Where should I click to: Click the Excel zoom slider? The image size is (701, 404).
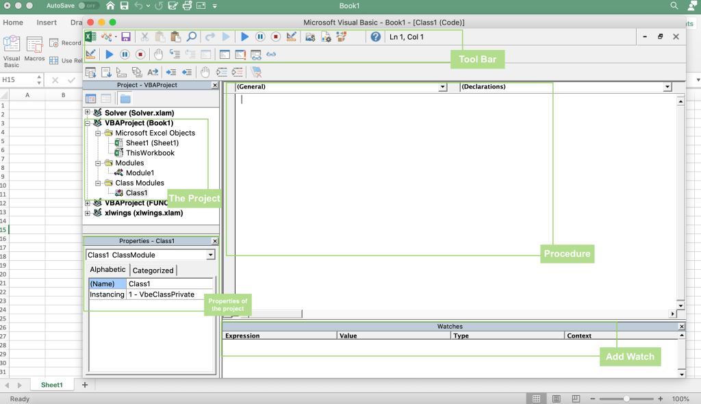[x=626, y=399]
